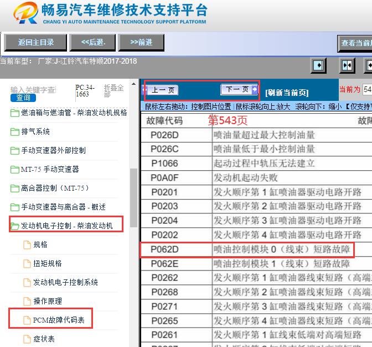
Task: Select fault code P0261
Action: pos(164,335)
